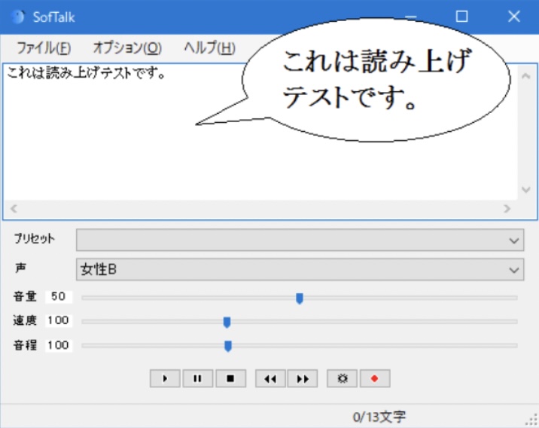Rewind to the previous sentence

point(270,378)
